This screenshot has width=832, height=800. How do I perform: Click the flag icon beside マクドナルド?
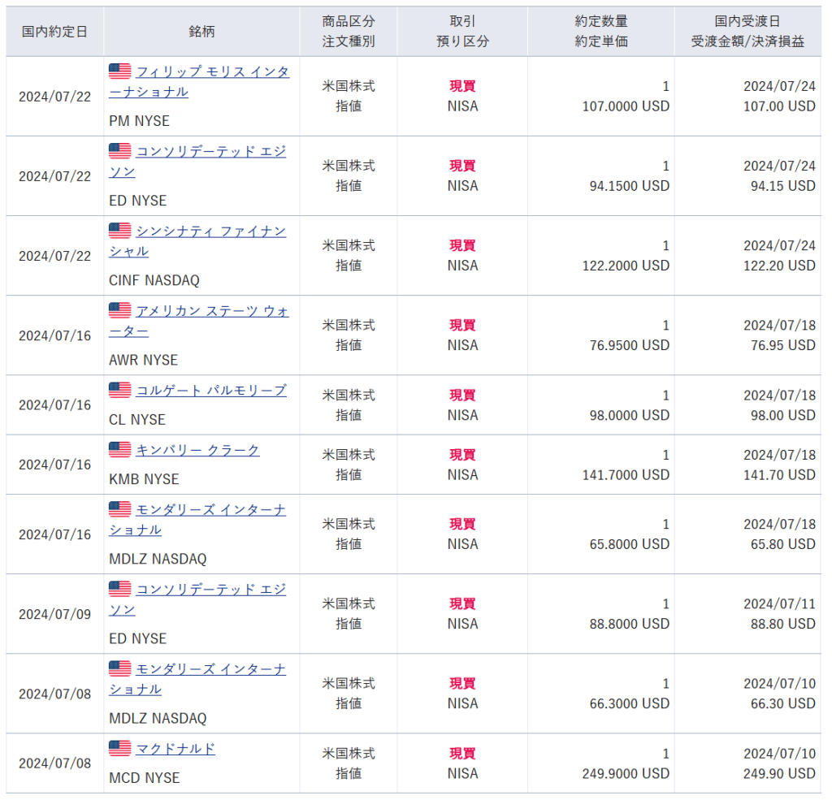119,748
